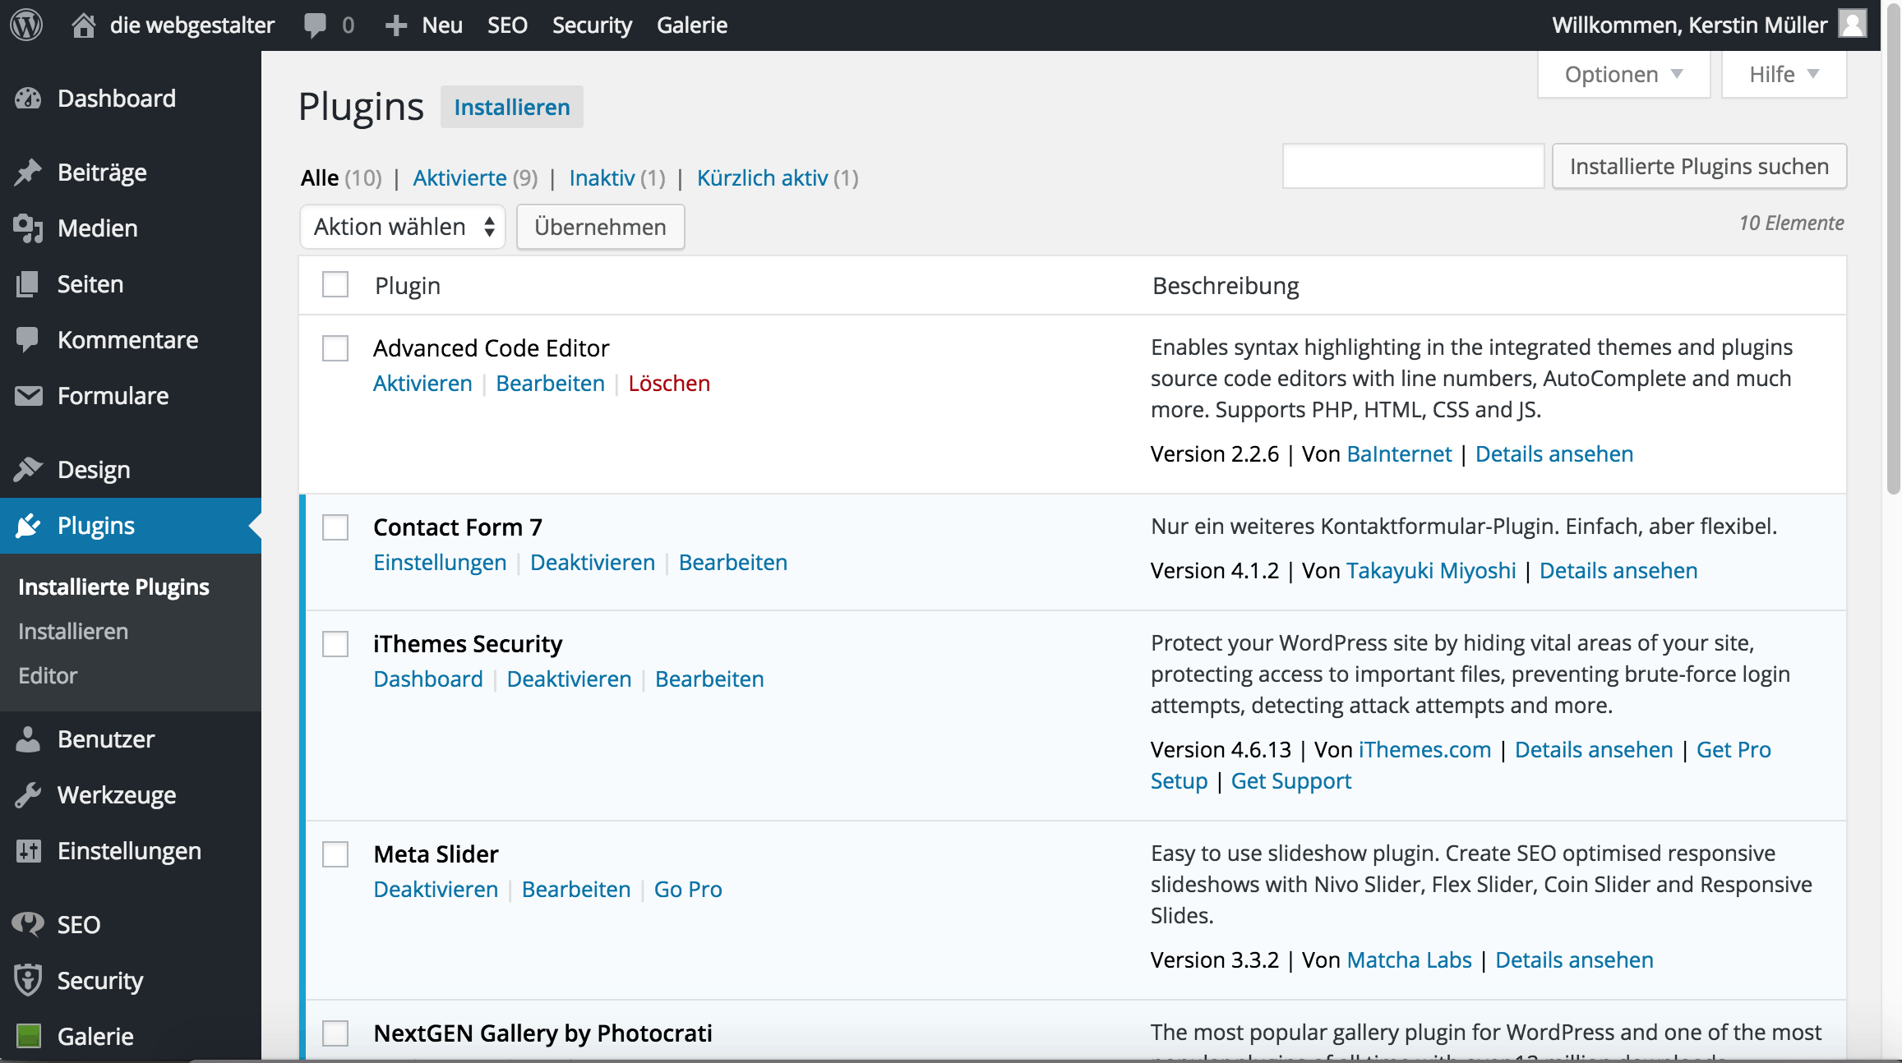1902x1063 pixels.
Task: Open Formulare using the envelope icon
Action: click(x=28, y=395)
